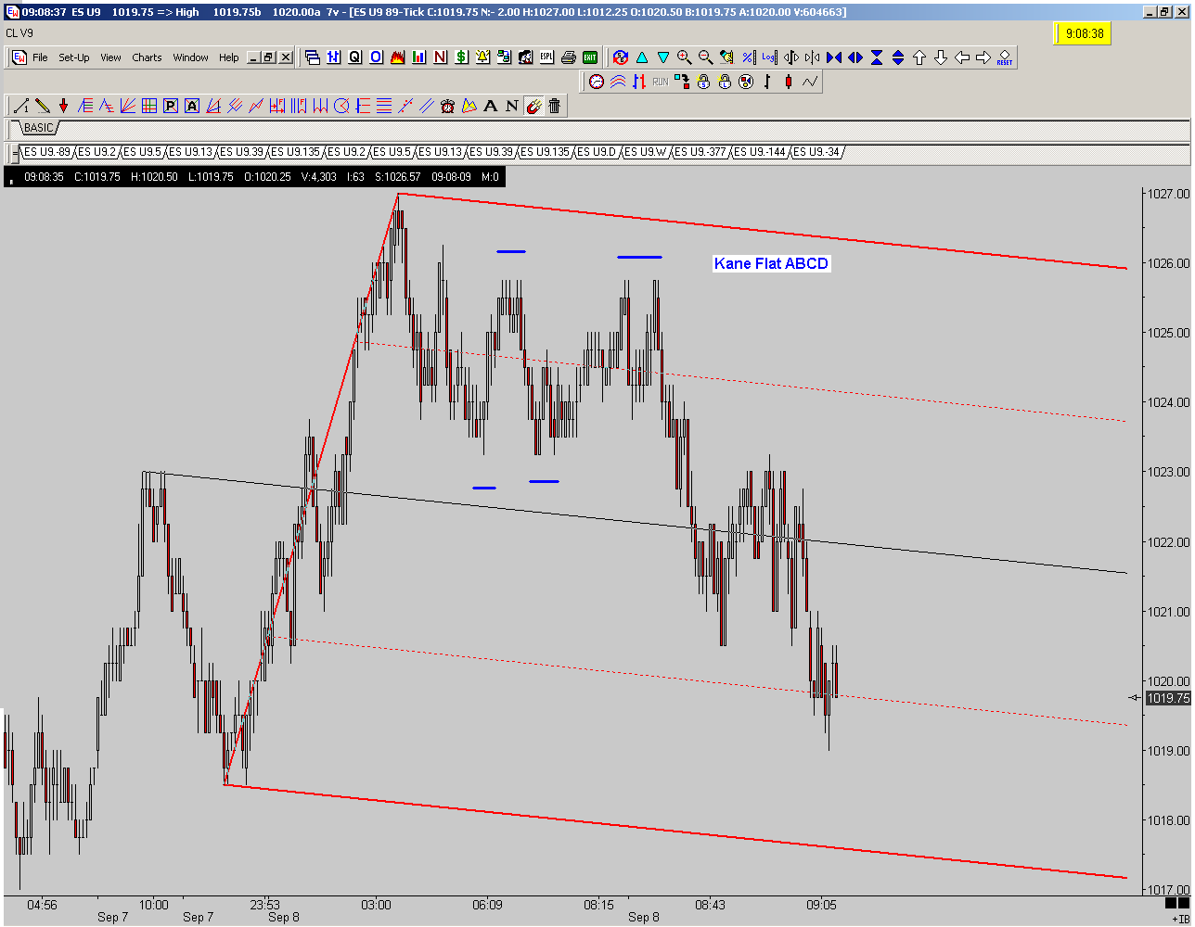Viewport: 1195px width, 927px height.
Task: Click the blue horizontal compress arrows icon
Action: pos(833,57)
